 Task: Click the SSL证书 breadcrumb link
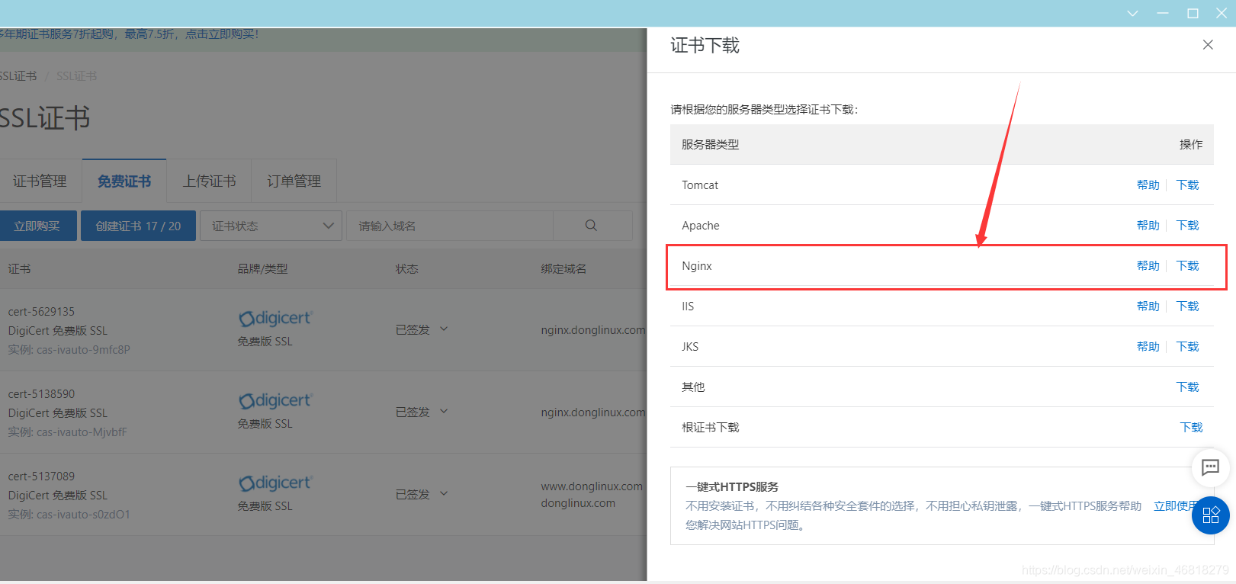pyautogui.click(x=18, y=76)
